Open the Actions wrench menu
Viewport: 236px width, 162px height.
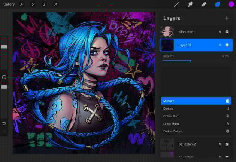(x=22, y=4)
